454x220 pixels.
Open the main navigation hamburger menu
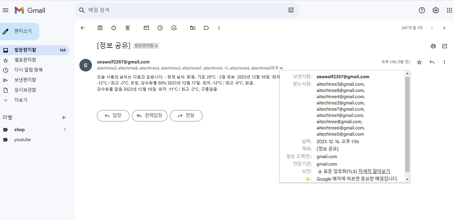pos(5,10)
